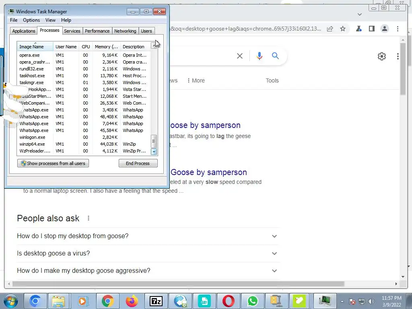412x309 pixels.
Task: Bookmark this tab with the star icon
Action: [x=343, y=29]
